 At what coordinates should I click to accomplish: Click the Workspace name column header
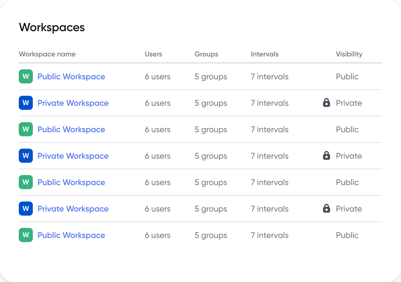(x=47, y=54)
